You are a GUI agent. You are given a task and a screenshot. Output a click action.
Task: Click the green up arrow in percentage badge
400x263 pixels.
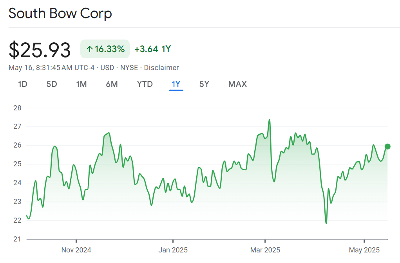pyautogui.click(x=89, y=49)
